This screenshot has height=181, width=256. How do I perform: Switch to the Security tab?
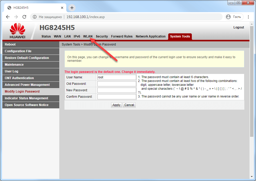(102, 36)
